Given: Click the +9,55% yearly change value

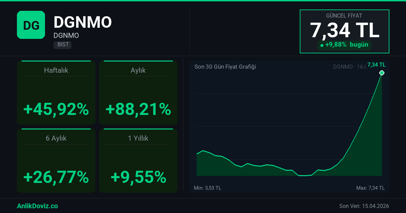Looking at the screenshot, I should (x=138, y=177).
